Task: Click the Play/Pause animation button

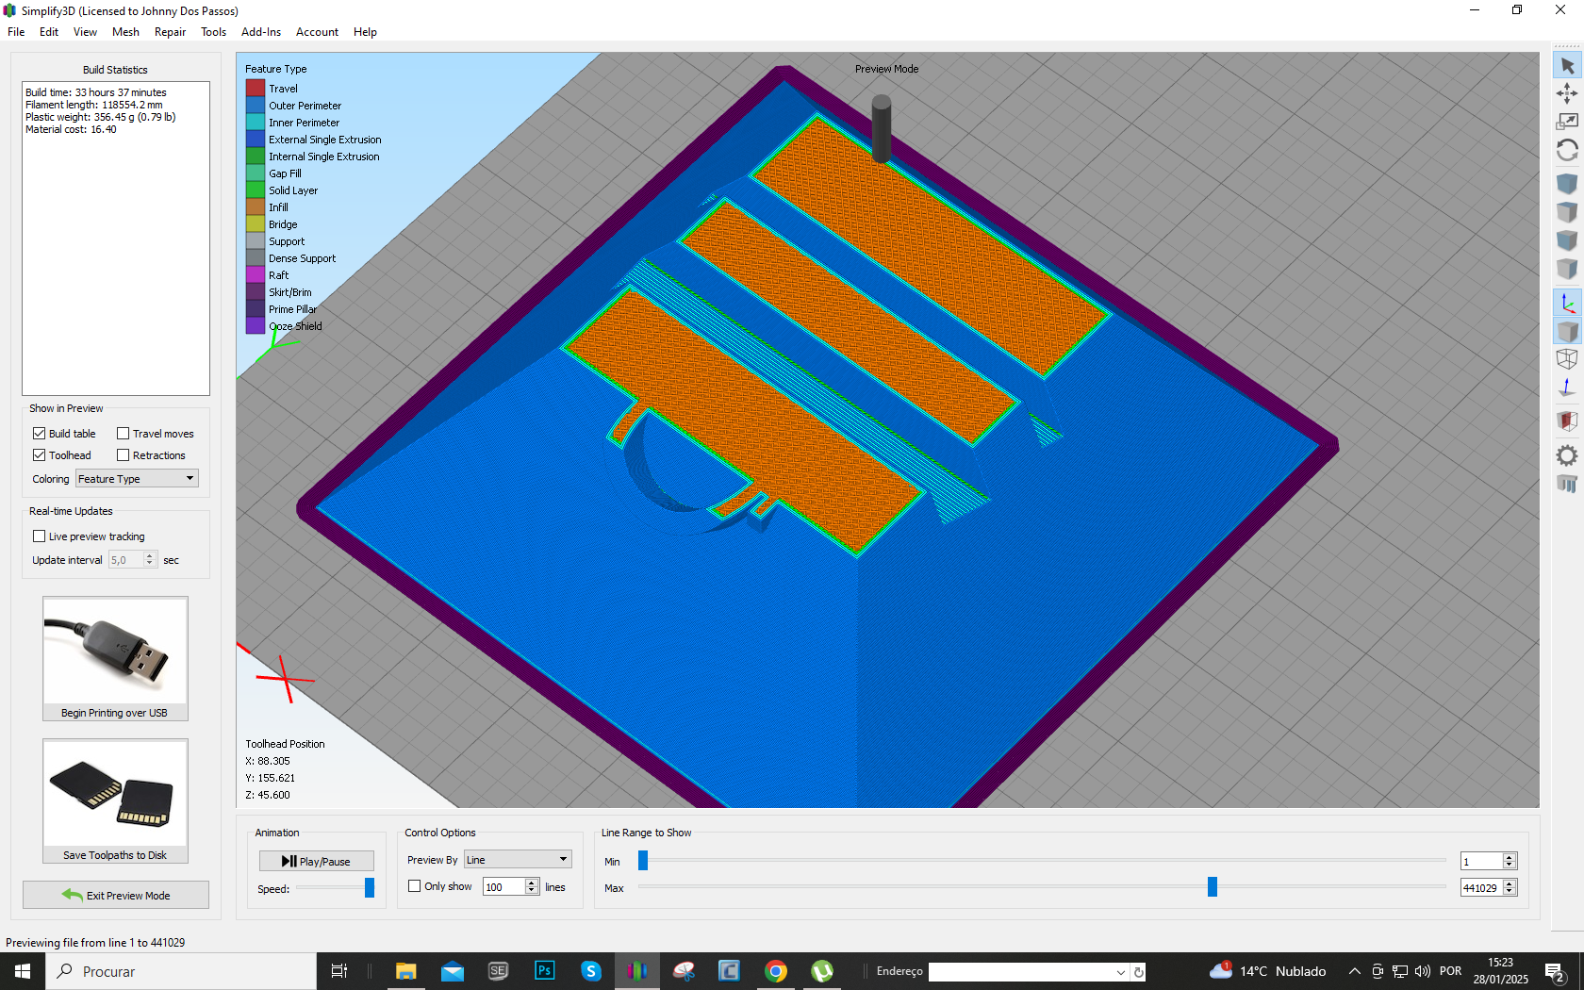Action: (x=317, y=861)
